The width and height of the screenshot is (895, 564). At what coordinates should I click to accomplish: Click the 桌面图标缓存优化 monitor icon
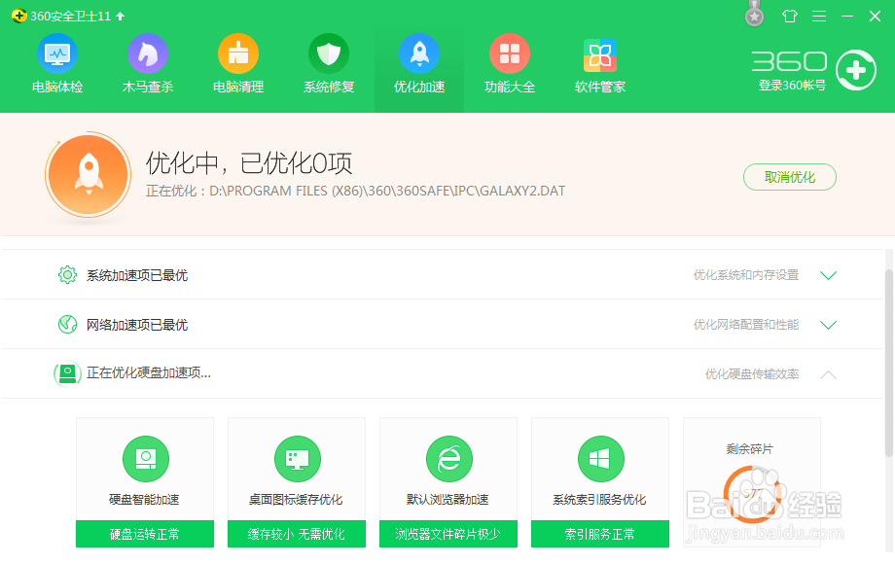(298, 459)
